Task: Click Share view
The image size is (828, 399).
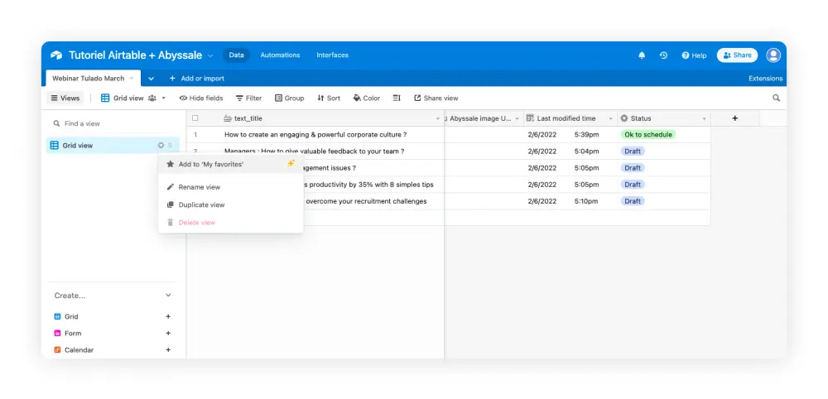Action: (x=436, y=99)
